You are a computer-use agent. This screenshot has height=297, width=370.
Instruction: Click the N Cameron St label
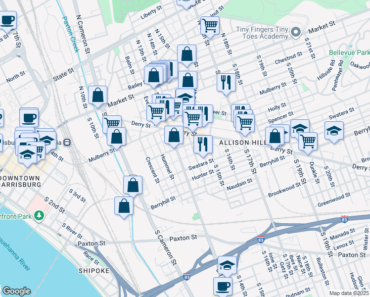[x=83, y=34]
